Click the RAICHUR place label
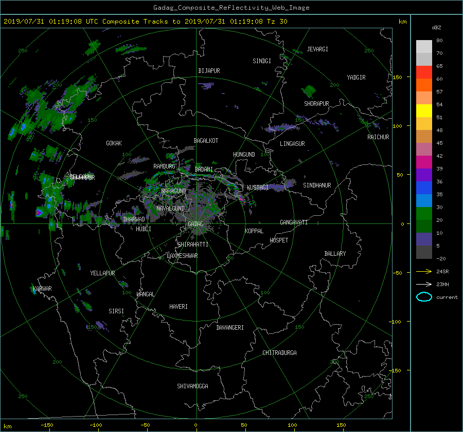The image size is (463, 432). tap(378, 137)
